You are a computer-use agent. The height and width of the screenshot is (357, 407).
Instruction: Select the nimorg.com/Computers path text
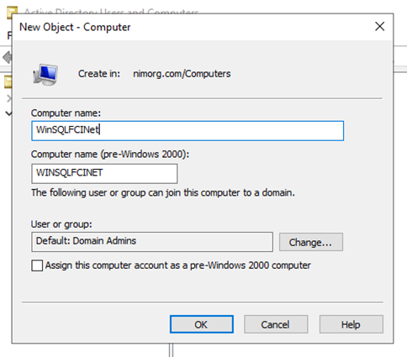click(182, 74)
